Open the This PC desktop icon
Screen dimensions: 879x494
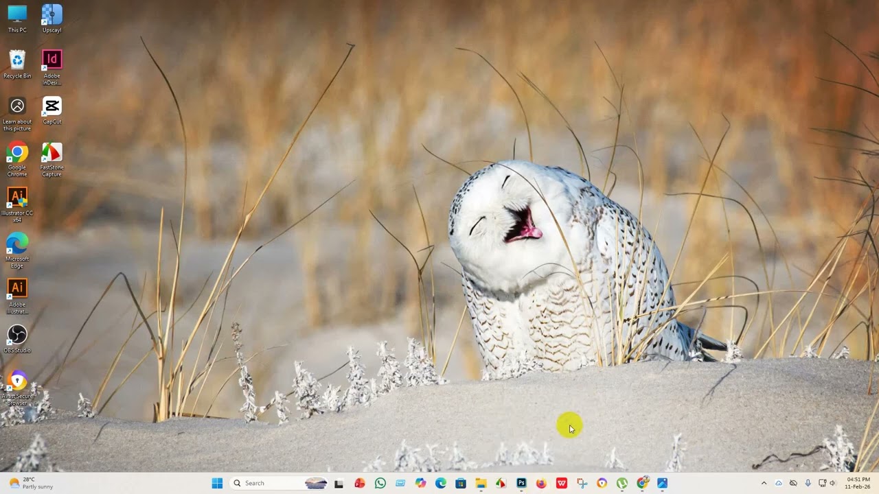tap(17, 19)
